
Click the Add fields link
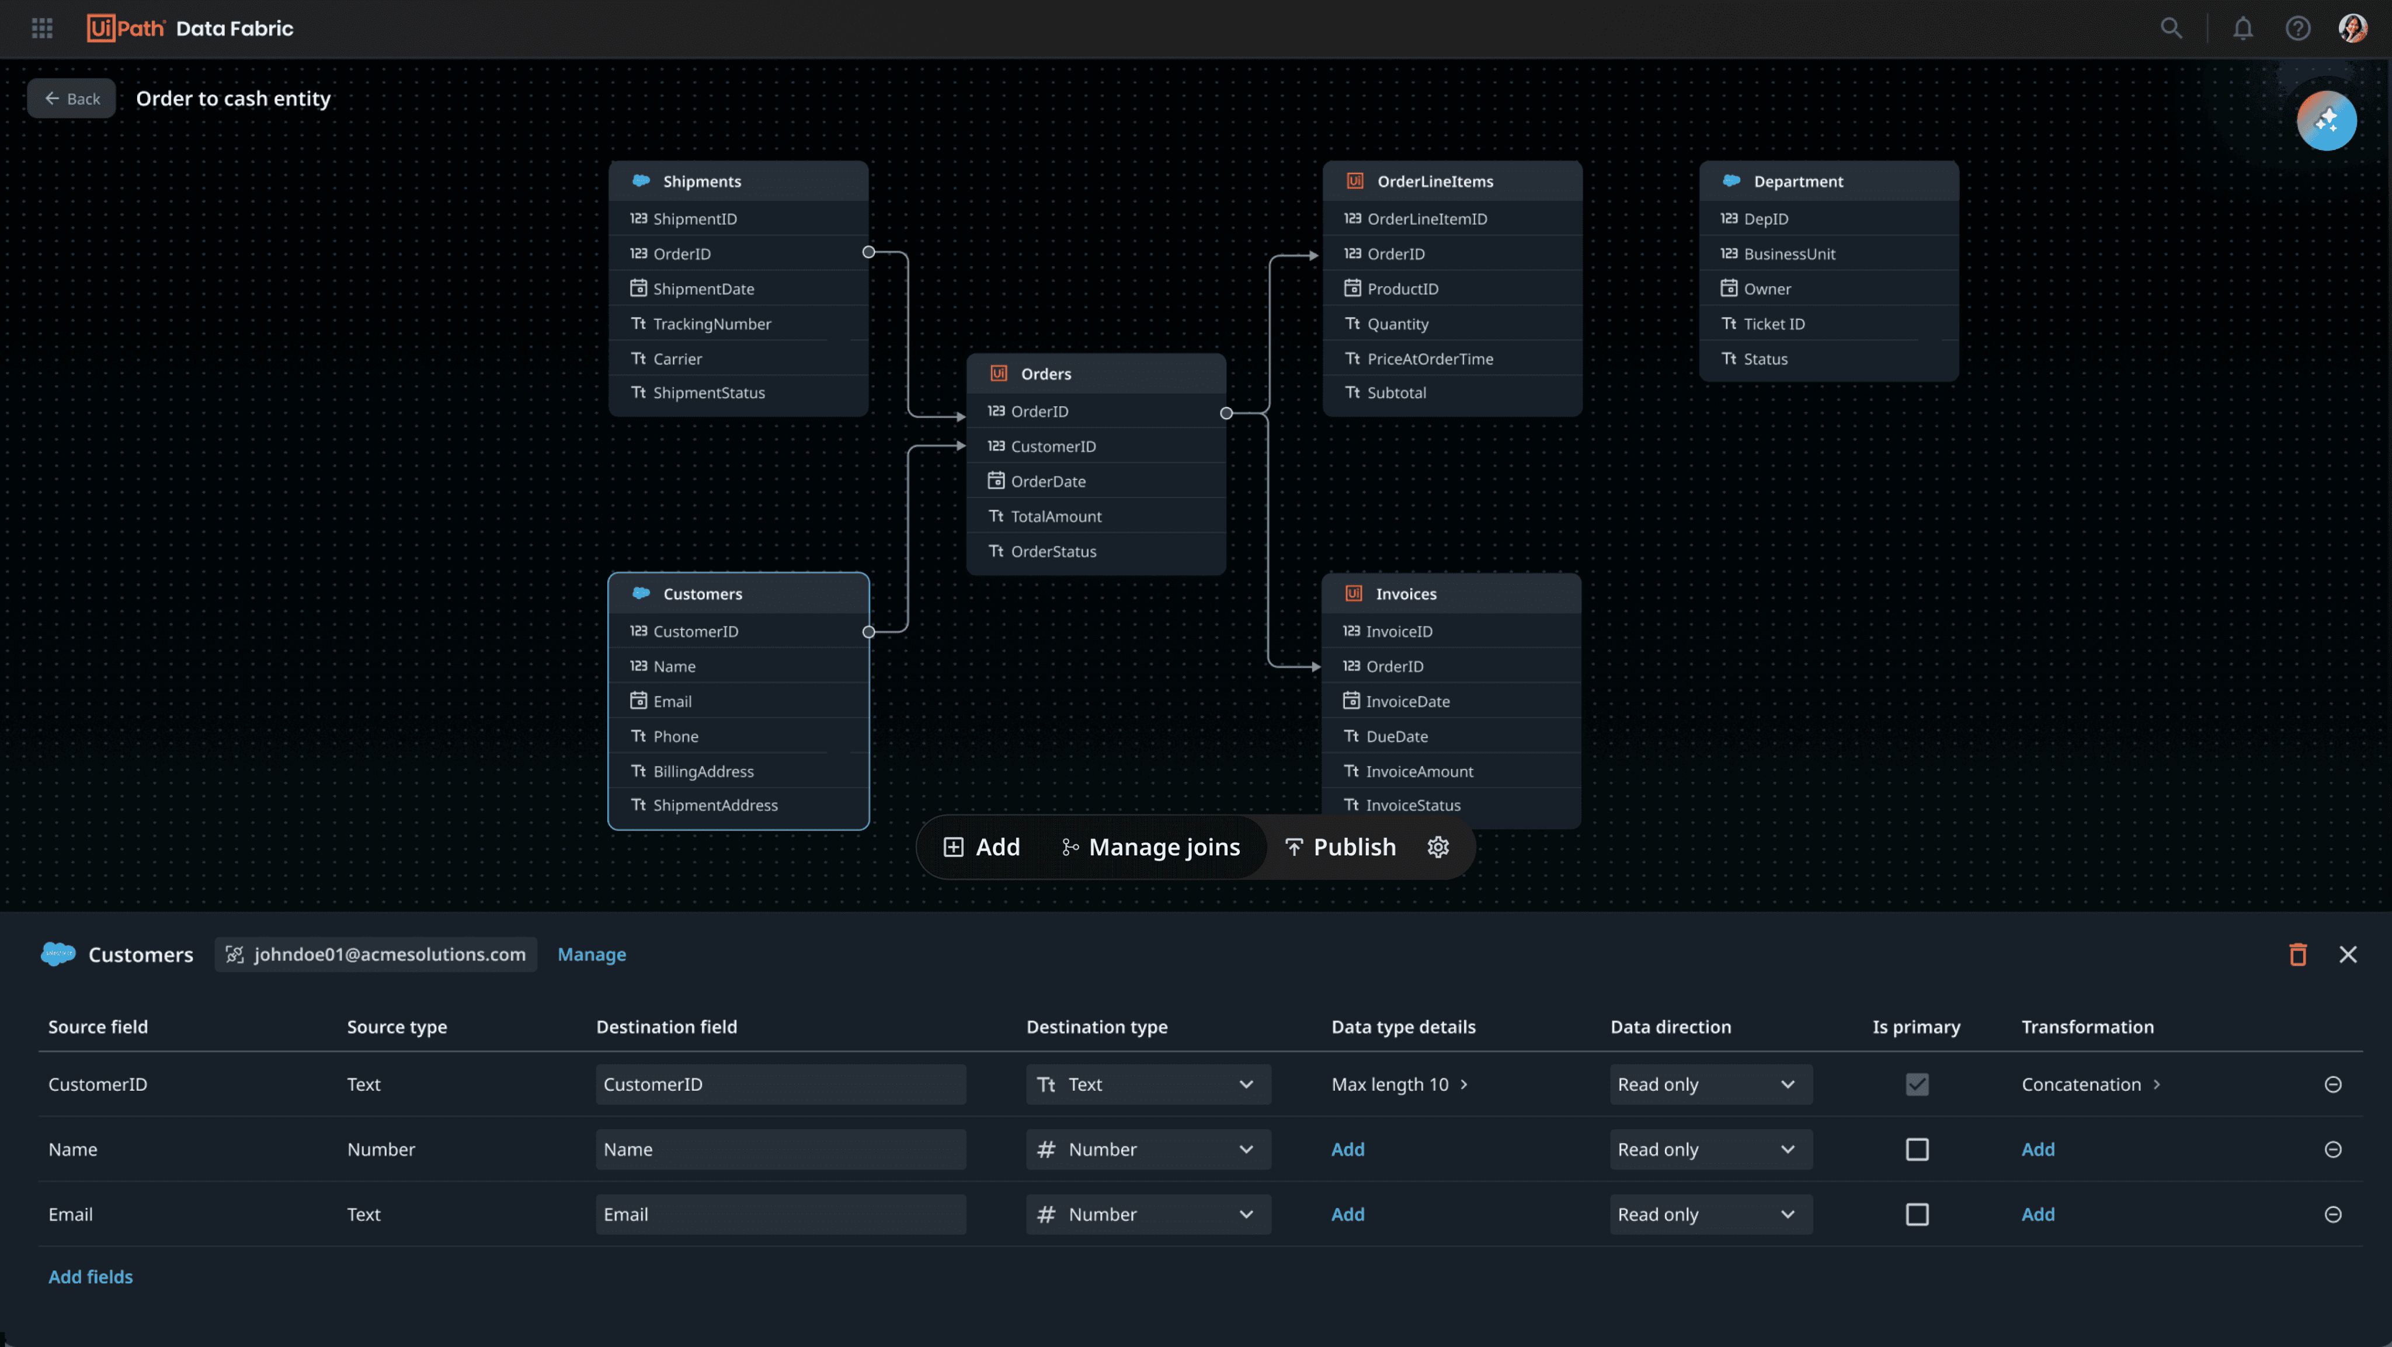[90, 1276]
